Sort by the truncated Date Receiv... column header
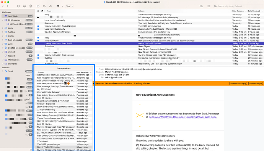 [239, 11]
